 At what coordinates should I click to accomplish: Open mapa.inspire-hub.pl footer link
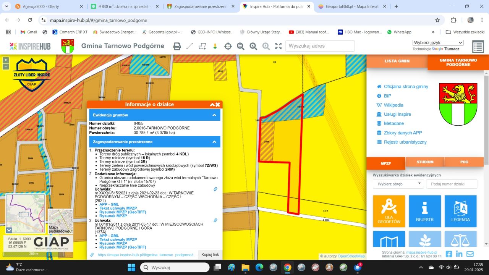(x=421, y=252)
